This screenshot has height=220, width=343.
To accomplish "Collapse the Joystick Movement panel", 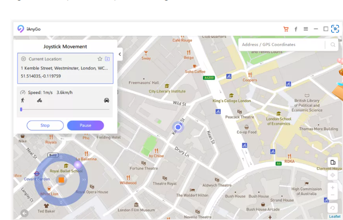I will point(120,54).
